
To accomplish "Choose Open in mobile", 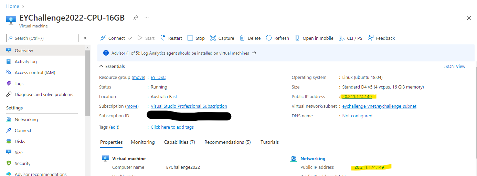I will [314, 38].
